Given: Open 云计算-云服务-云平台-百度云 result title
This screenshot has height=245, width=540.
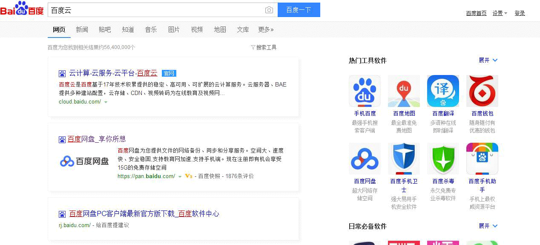Looking at the screenshot, I should [113, 73].
